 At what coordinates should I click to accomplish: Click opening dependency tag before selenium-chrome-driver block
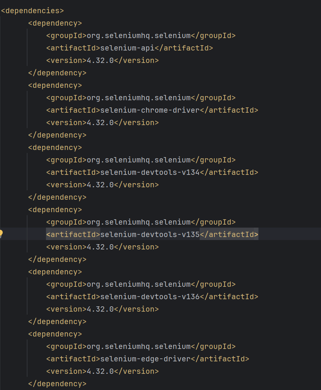55,85
